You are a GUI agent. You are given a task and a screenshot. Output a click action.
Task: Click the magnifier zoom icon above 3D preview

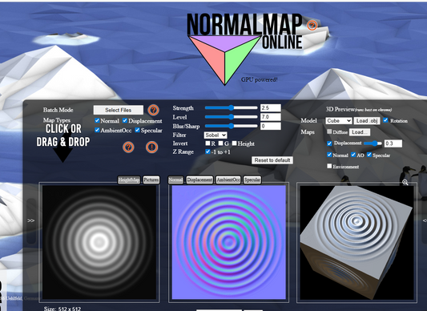click(x=405, y=182)
